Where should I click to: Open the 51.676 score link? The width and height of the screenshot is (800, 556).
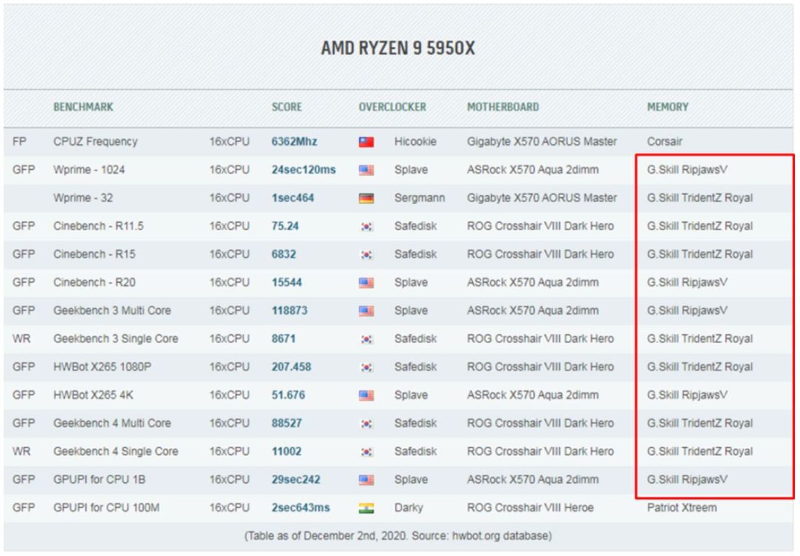click(288, 396)
